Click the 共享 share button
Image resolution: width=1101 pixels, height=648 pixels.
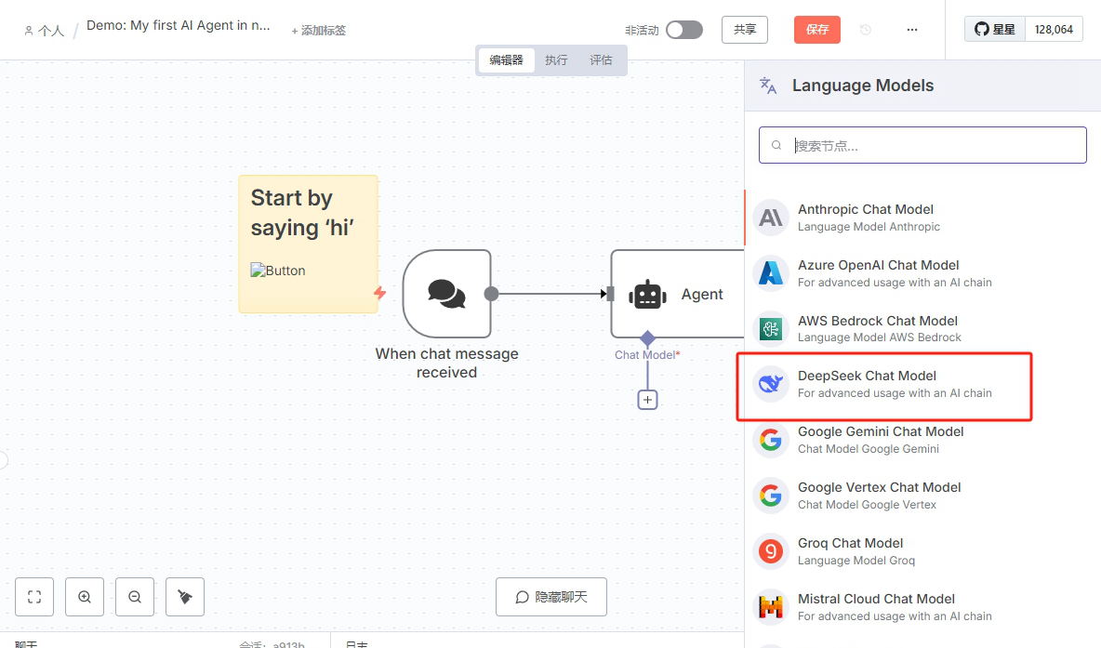pyautogui.click(x=744, y=30)
